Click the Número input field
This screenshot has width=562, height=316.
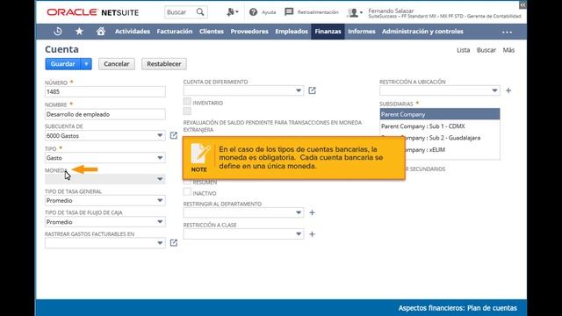[105, 91]
